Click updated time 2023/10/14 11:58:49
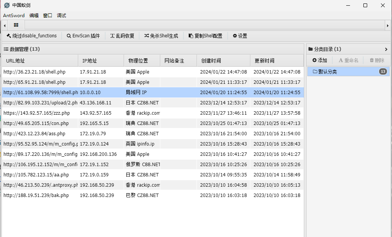The height and width of the screenshot is (237, 392). tap(277, 175)
